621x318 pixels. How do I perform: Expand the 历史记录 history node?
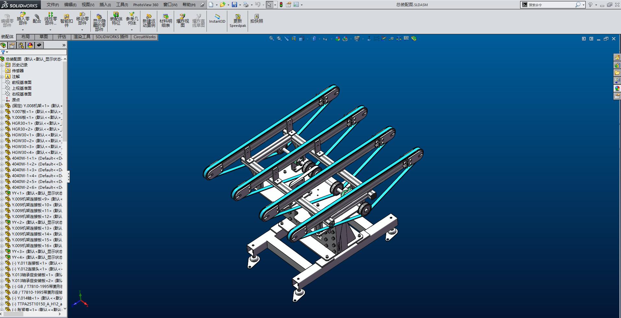coord(2,65)
